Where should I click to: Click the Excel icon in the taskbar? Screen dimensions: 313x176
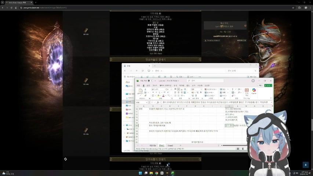click(173, 173)
